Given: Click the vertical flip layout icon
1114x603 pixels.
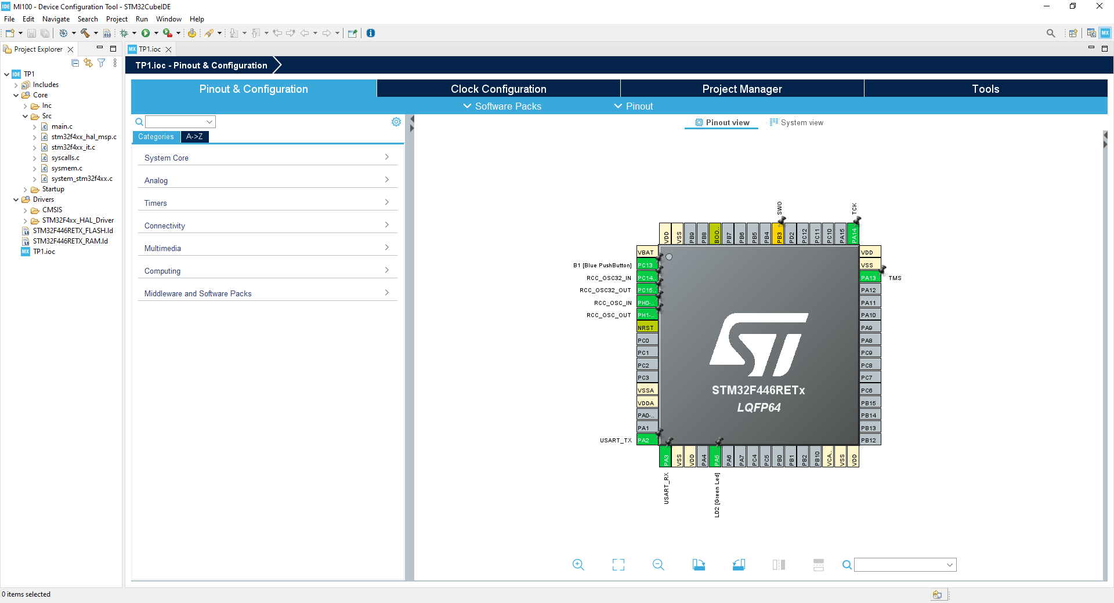Looking at the screenshot, I should pyautogui.click(x=779, y=565).
